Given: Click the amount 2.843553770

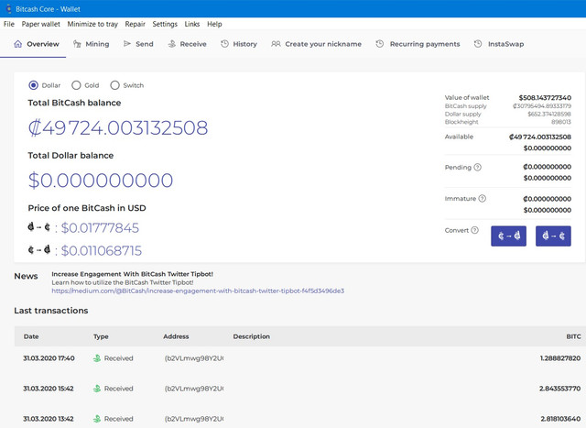Looking at the screenshot, I should 559,389.
